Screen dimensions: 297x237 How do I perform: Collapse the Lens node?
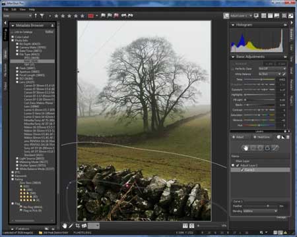(17, 82)
